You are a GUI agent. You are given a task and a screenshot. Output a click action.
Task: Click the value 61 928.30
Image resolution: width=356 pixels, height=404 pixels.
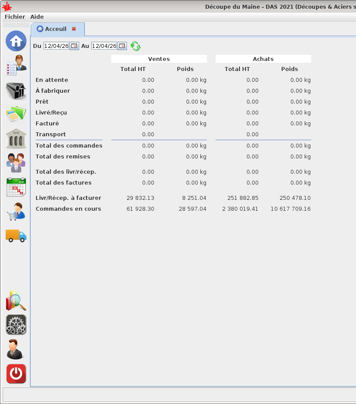[140, 209]
